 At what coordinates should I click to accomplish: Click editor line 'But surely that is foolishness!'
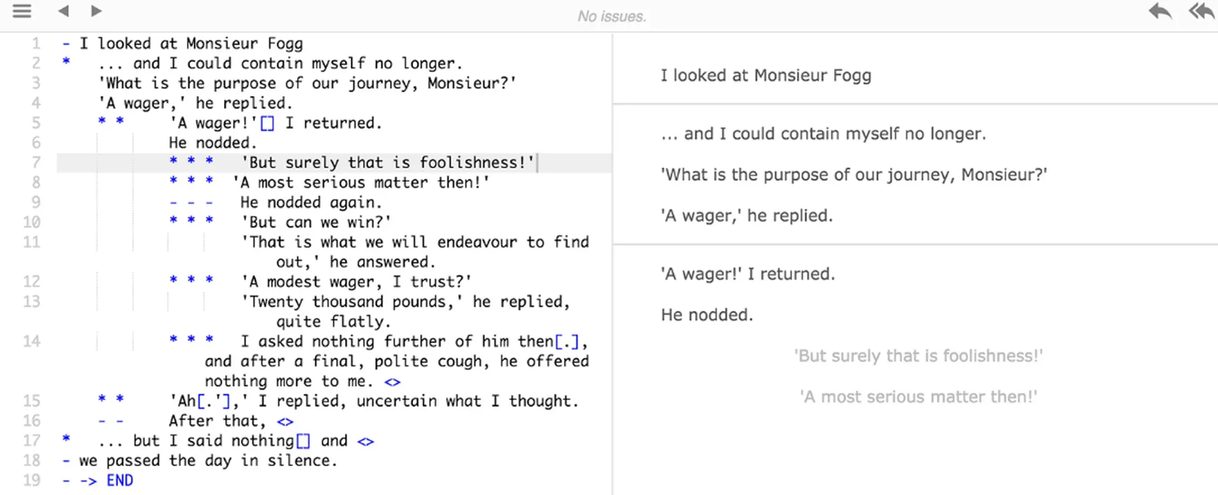click(388, 162)
